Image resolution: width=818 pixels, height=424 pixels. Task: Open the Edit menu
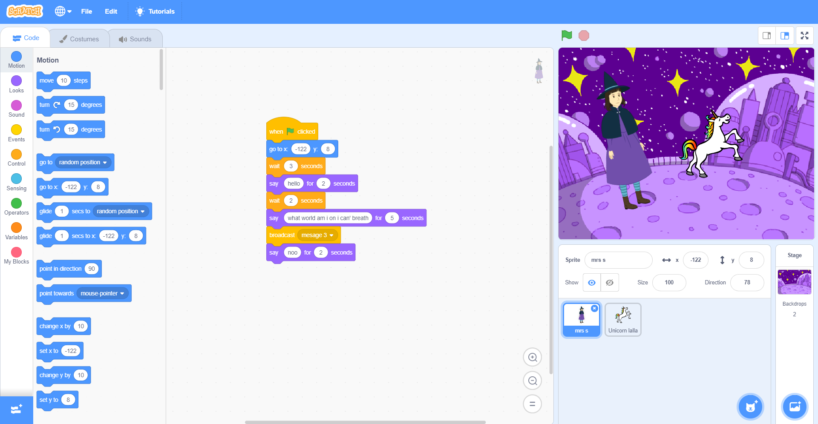111,11
